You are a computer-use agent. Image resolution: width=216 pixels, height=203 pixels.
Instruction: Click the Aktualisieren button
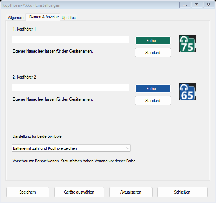click(131, 192)
